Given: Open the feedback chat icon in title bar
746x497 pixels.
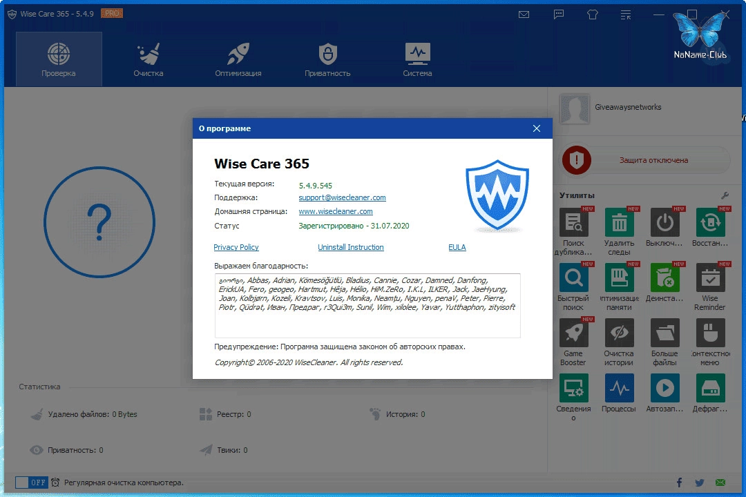Looking at the screenshot, I should (x=559, y=14).
